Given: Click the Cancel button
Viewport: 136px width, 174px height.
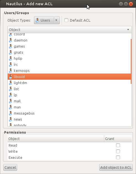Looking at the screenshot, I should point(10,167).
